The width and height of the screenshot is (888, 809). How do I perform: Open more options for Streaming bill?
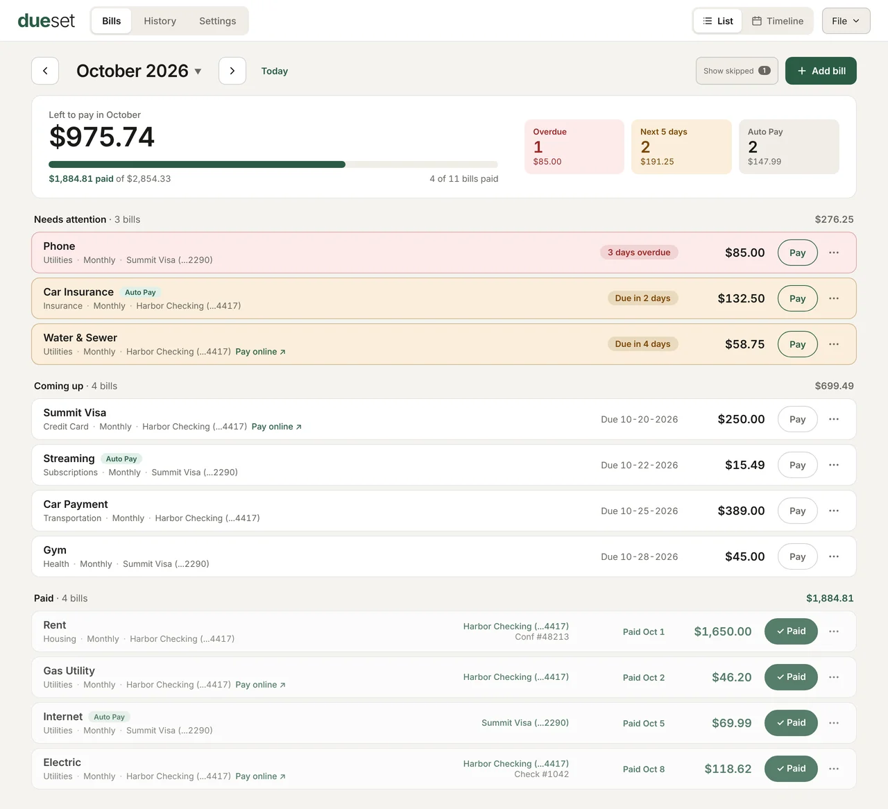tap(834, 465)
